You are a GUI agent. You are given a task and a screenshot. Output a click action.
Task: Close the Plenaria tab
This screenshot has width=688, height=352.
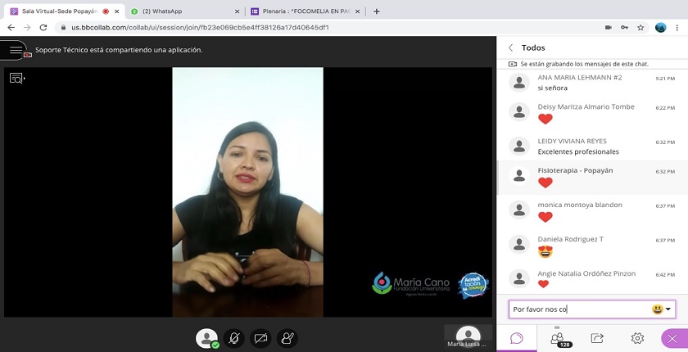tap(357, 11)
